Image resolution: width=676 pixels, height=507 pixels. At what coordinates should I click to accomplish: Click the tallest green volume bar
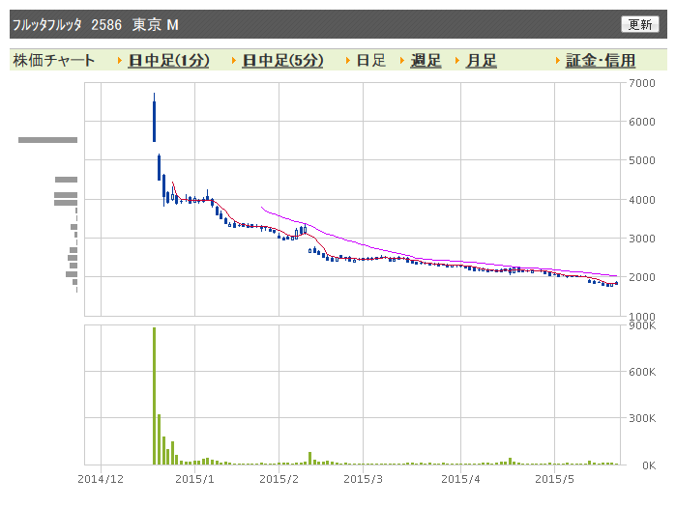coord(155,396)
